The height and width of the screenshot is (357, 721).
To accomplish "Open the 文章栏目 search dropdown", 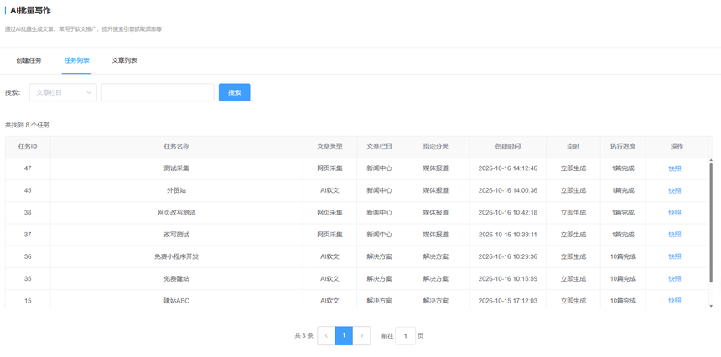I will [63, 92].
